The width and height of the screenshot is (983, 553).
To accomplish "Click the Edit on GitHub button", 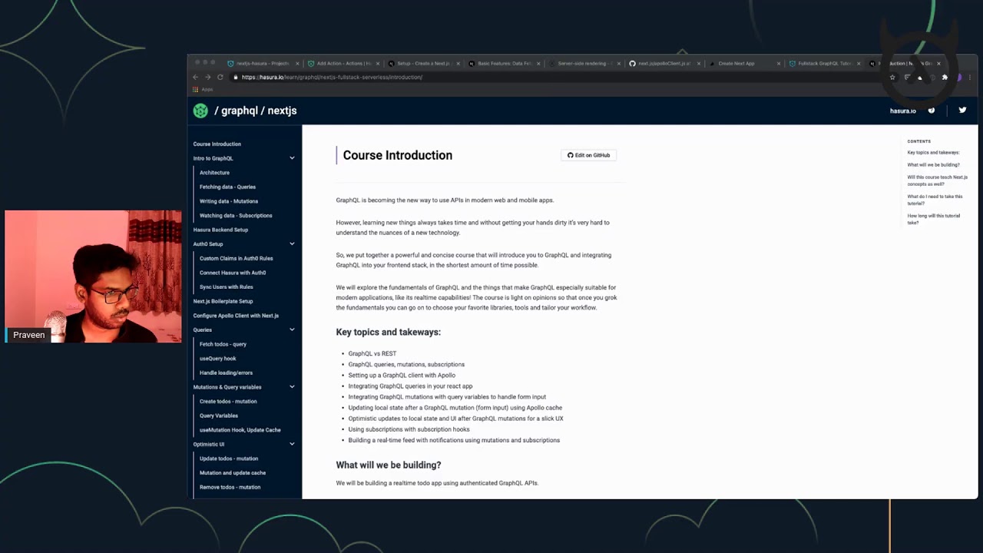I will (x=588, y=155).
